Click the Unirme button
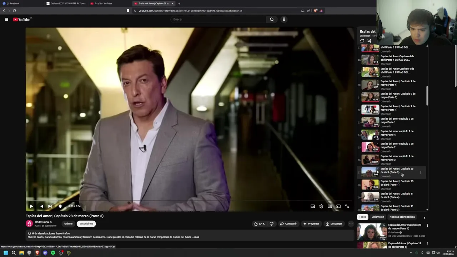457x257 pixels. coord(68,224)
